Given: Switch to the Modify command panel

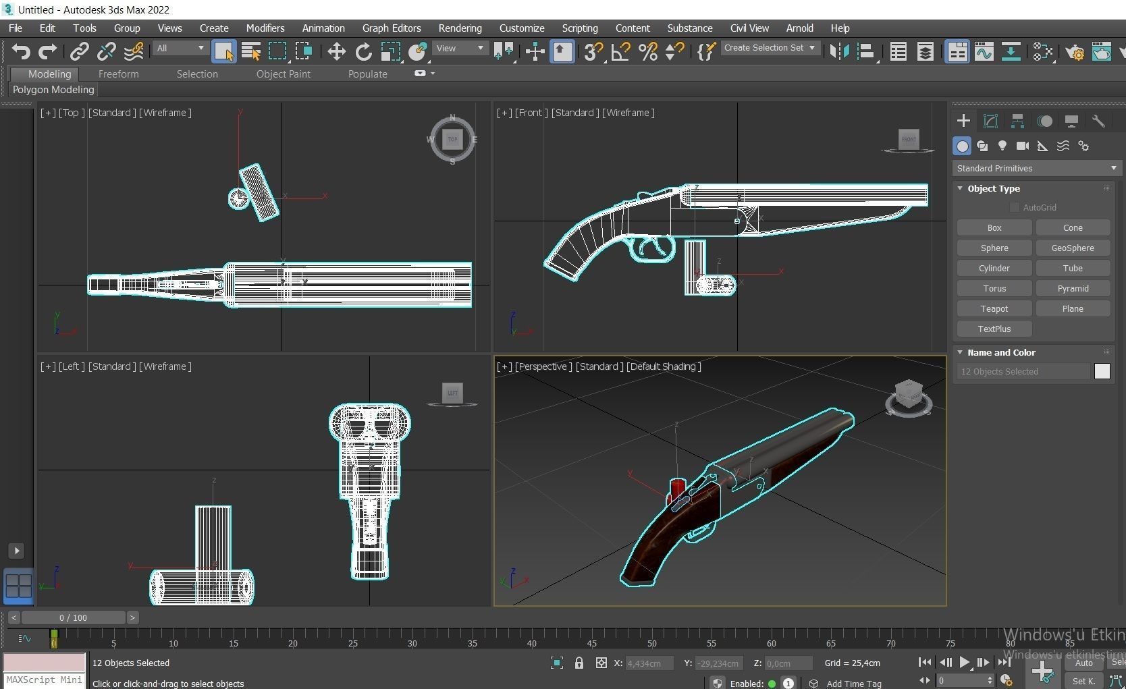Looking at the screenshot, I should pos(990,121).
